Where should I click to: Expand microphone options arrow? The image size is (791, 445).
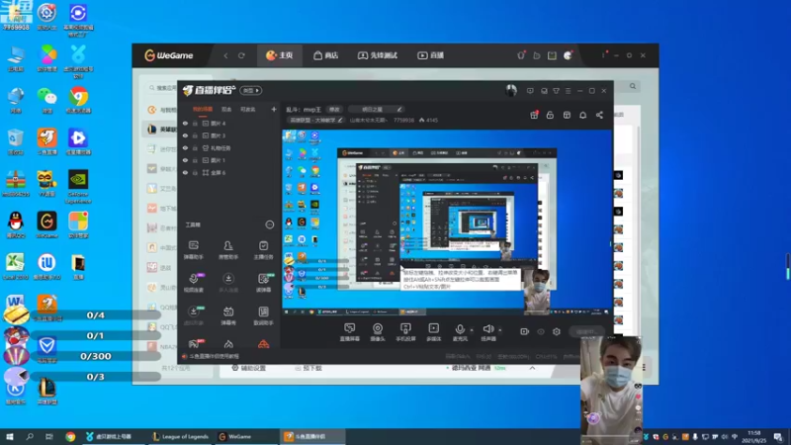coord(472,330)
